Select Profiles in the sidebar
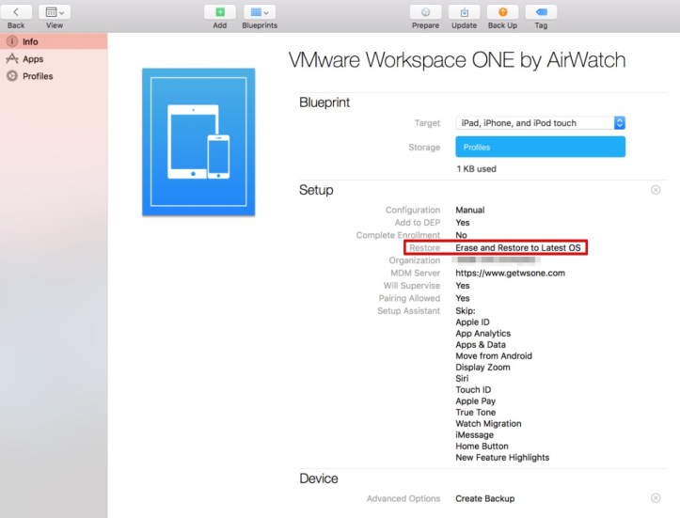This screenshot has width=680, height=518. (x=54, y=76)
